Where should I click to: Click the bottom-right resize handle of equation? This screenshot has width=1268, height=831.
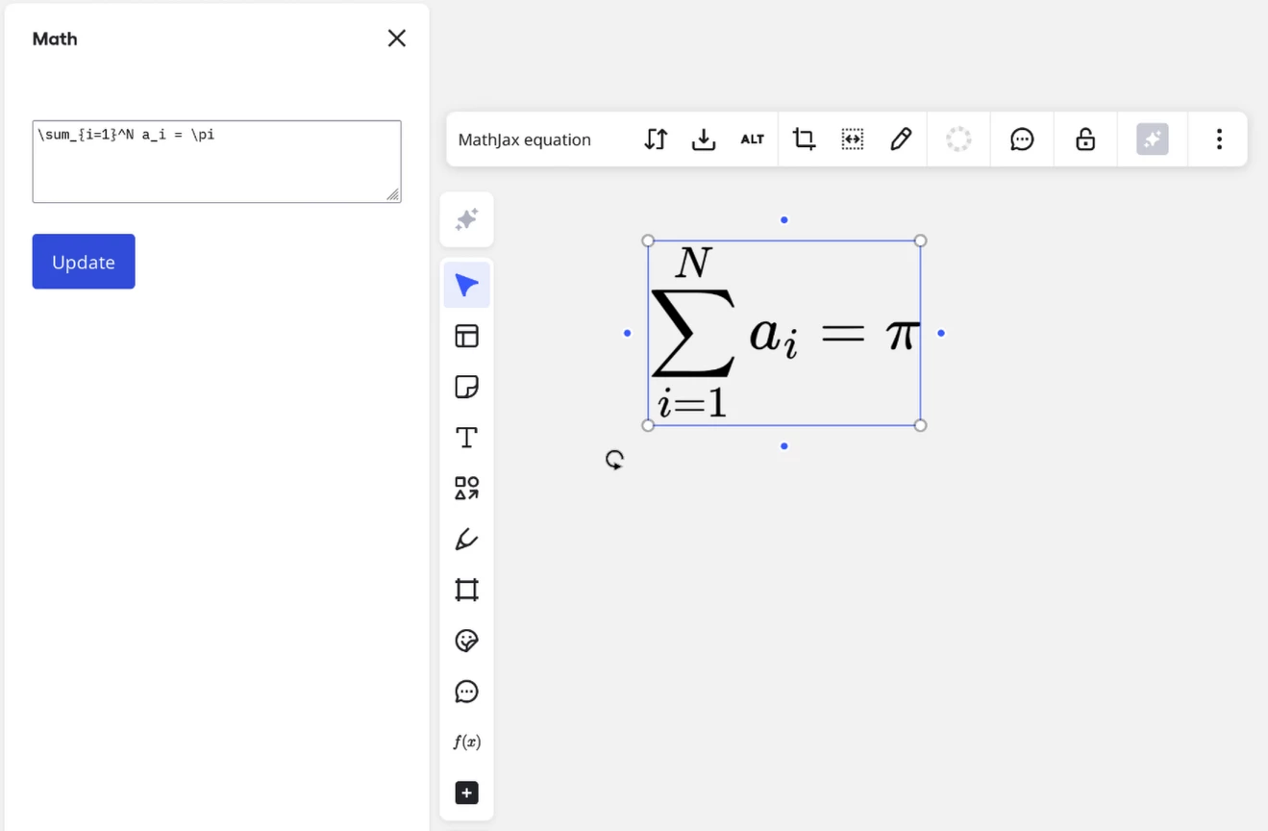[920, 425]
